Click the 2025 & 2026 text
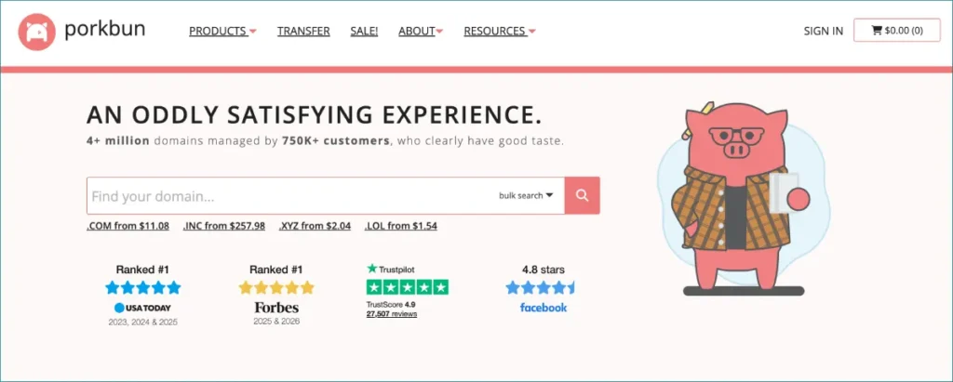953x382 pixels. (276, 322)
